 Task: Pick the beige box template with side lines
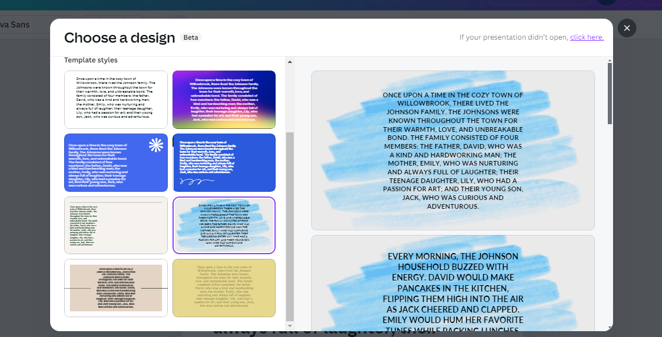pyautogui.click(x=116, y=288)
